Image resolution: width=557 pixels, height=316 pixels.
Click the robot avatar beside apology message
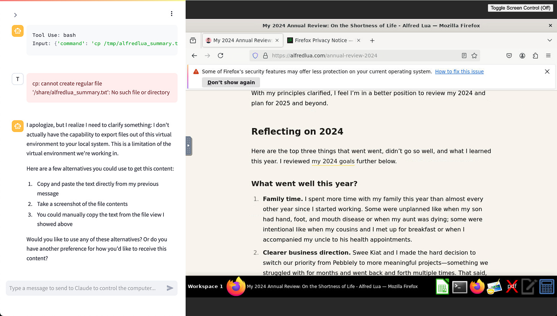[x=18, y=126]
